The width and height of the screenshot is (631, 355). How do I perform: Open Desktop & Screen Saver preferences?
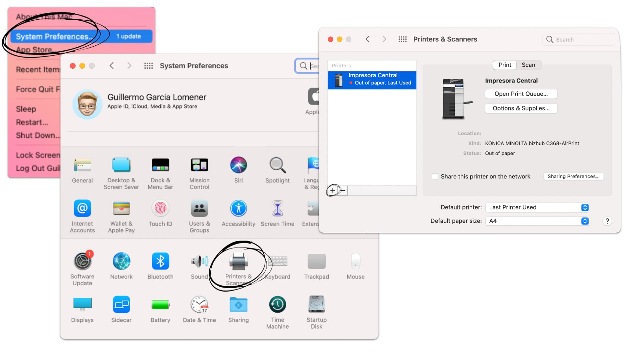pyautogui.click(x=121, y=173)
